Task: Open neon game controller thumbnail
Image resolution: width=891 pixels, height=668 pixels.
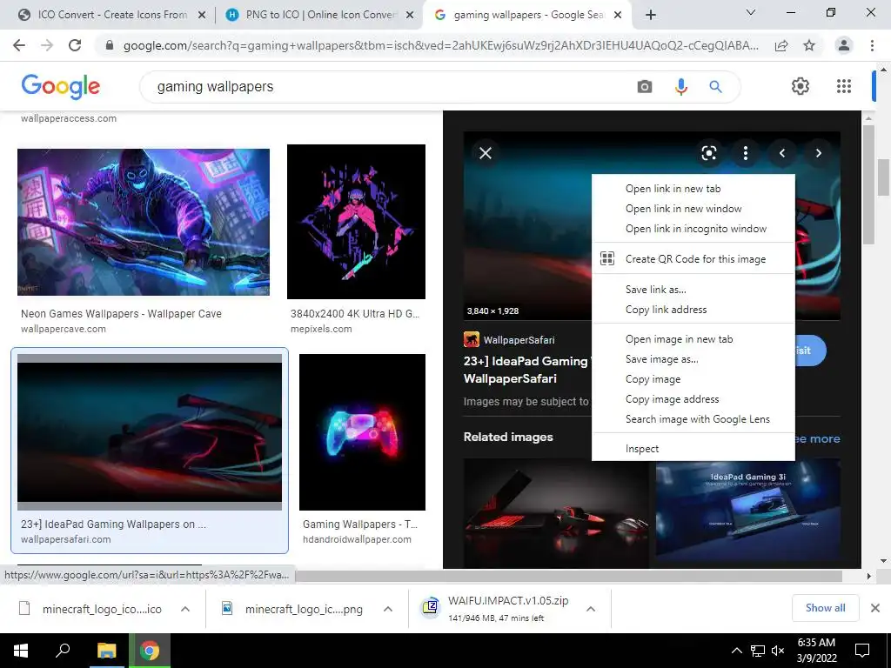Action: click(363, 432)
